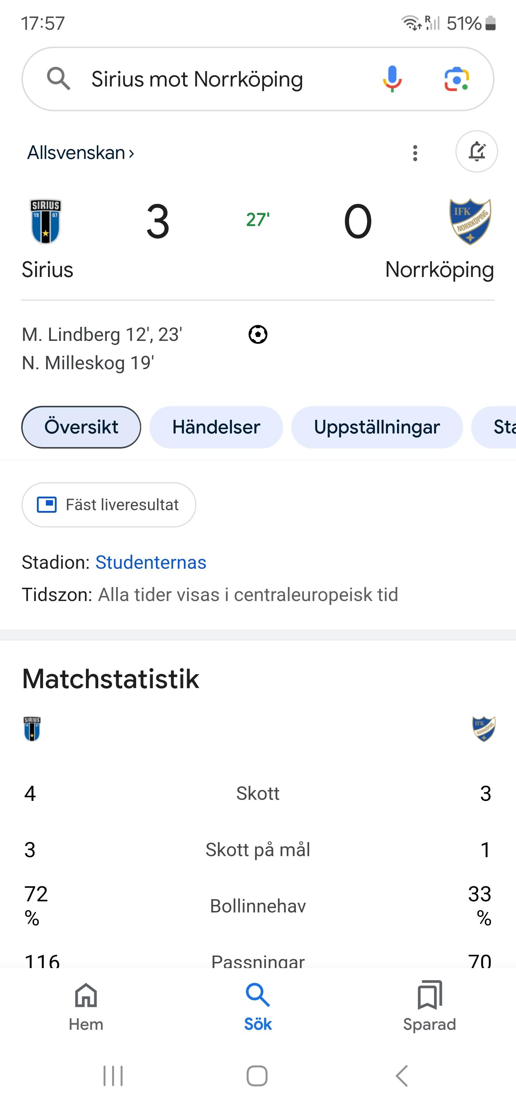Tap the IFK Norrköping crest near score
Viewport: 516px width, 1108px height.
tap(470, 221)
